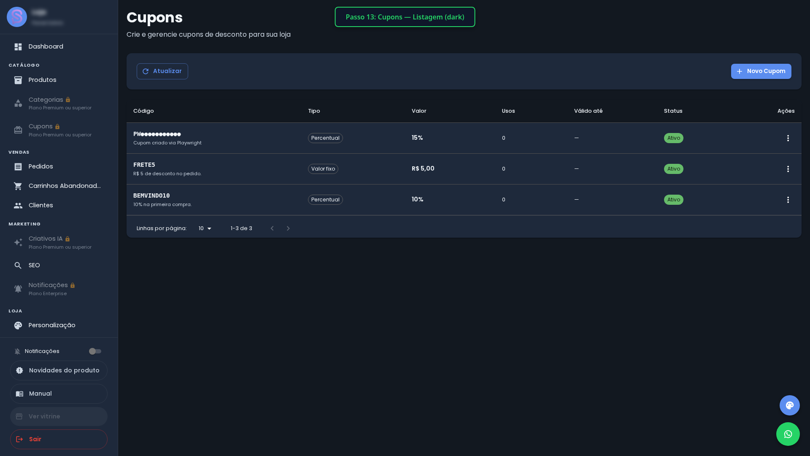
Task: Open locked Cupons sidebar item
Action: tap(59, 130)
